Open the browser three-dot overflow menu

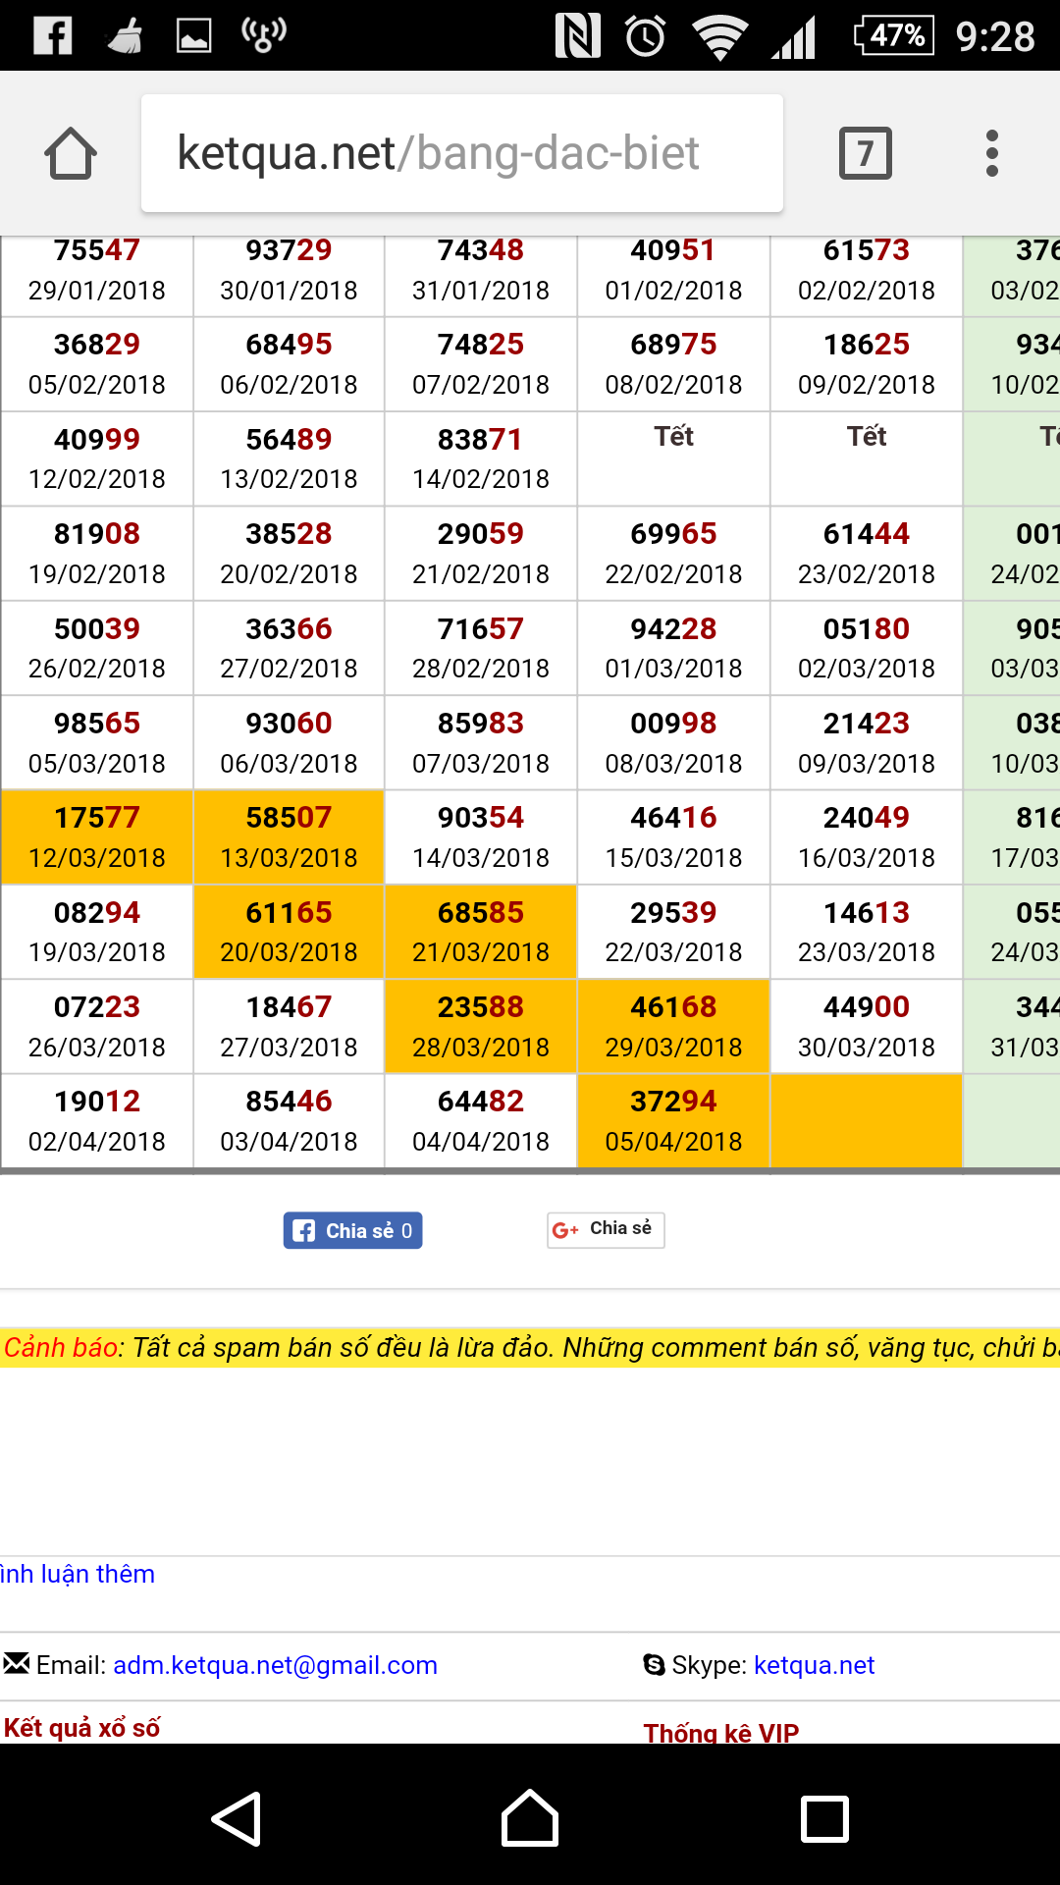(x=991, y=154)
